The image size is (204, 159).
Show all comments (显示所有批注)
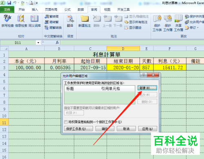[136, 22]
